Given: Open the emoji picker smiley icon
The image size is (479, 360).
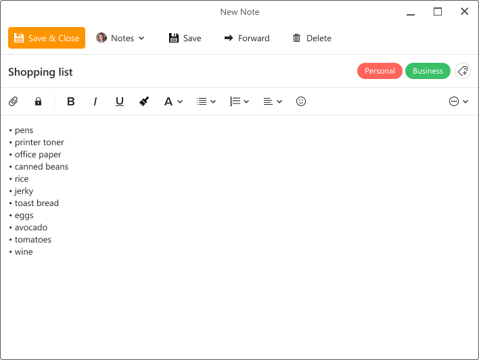Looking at the screenshot, I should [301, 101].
